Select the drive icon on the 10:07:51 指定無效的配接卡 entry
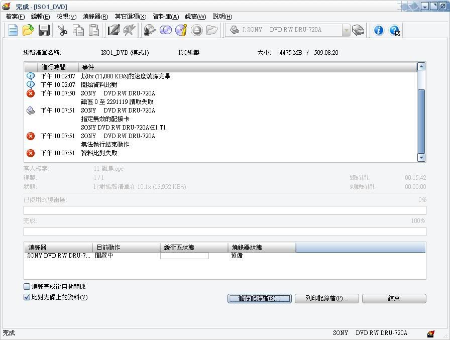The image size is (450, 340). tap(31, 110)
